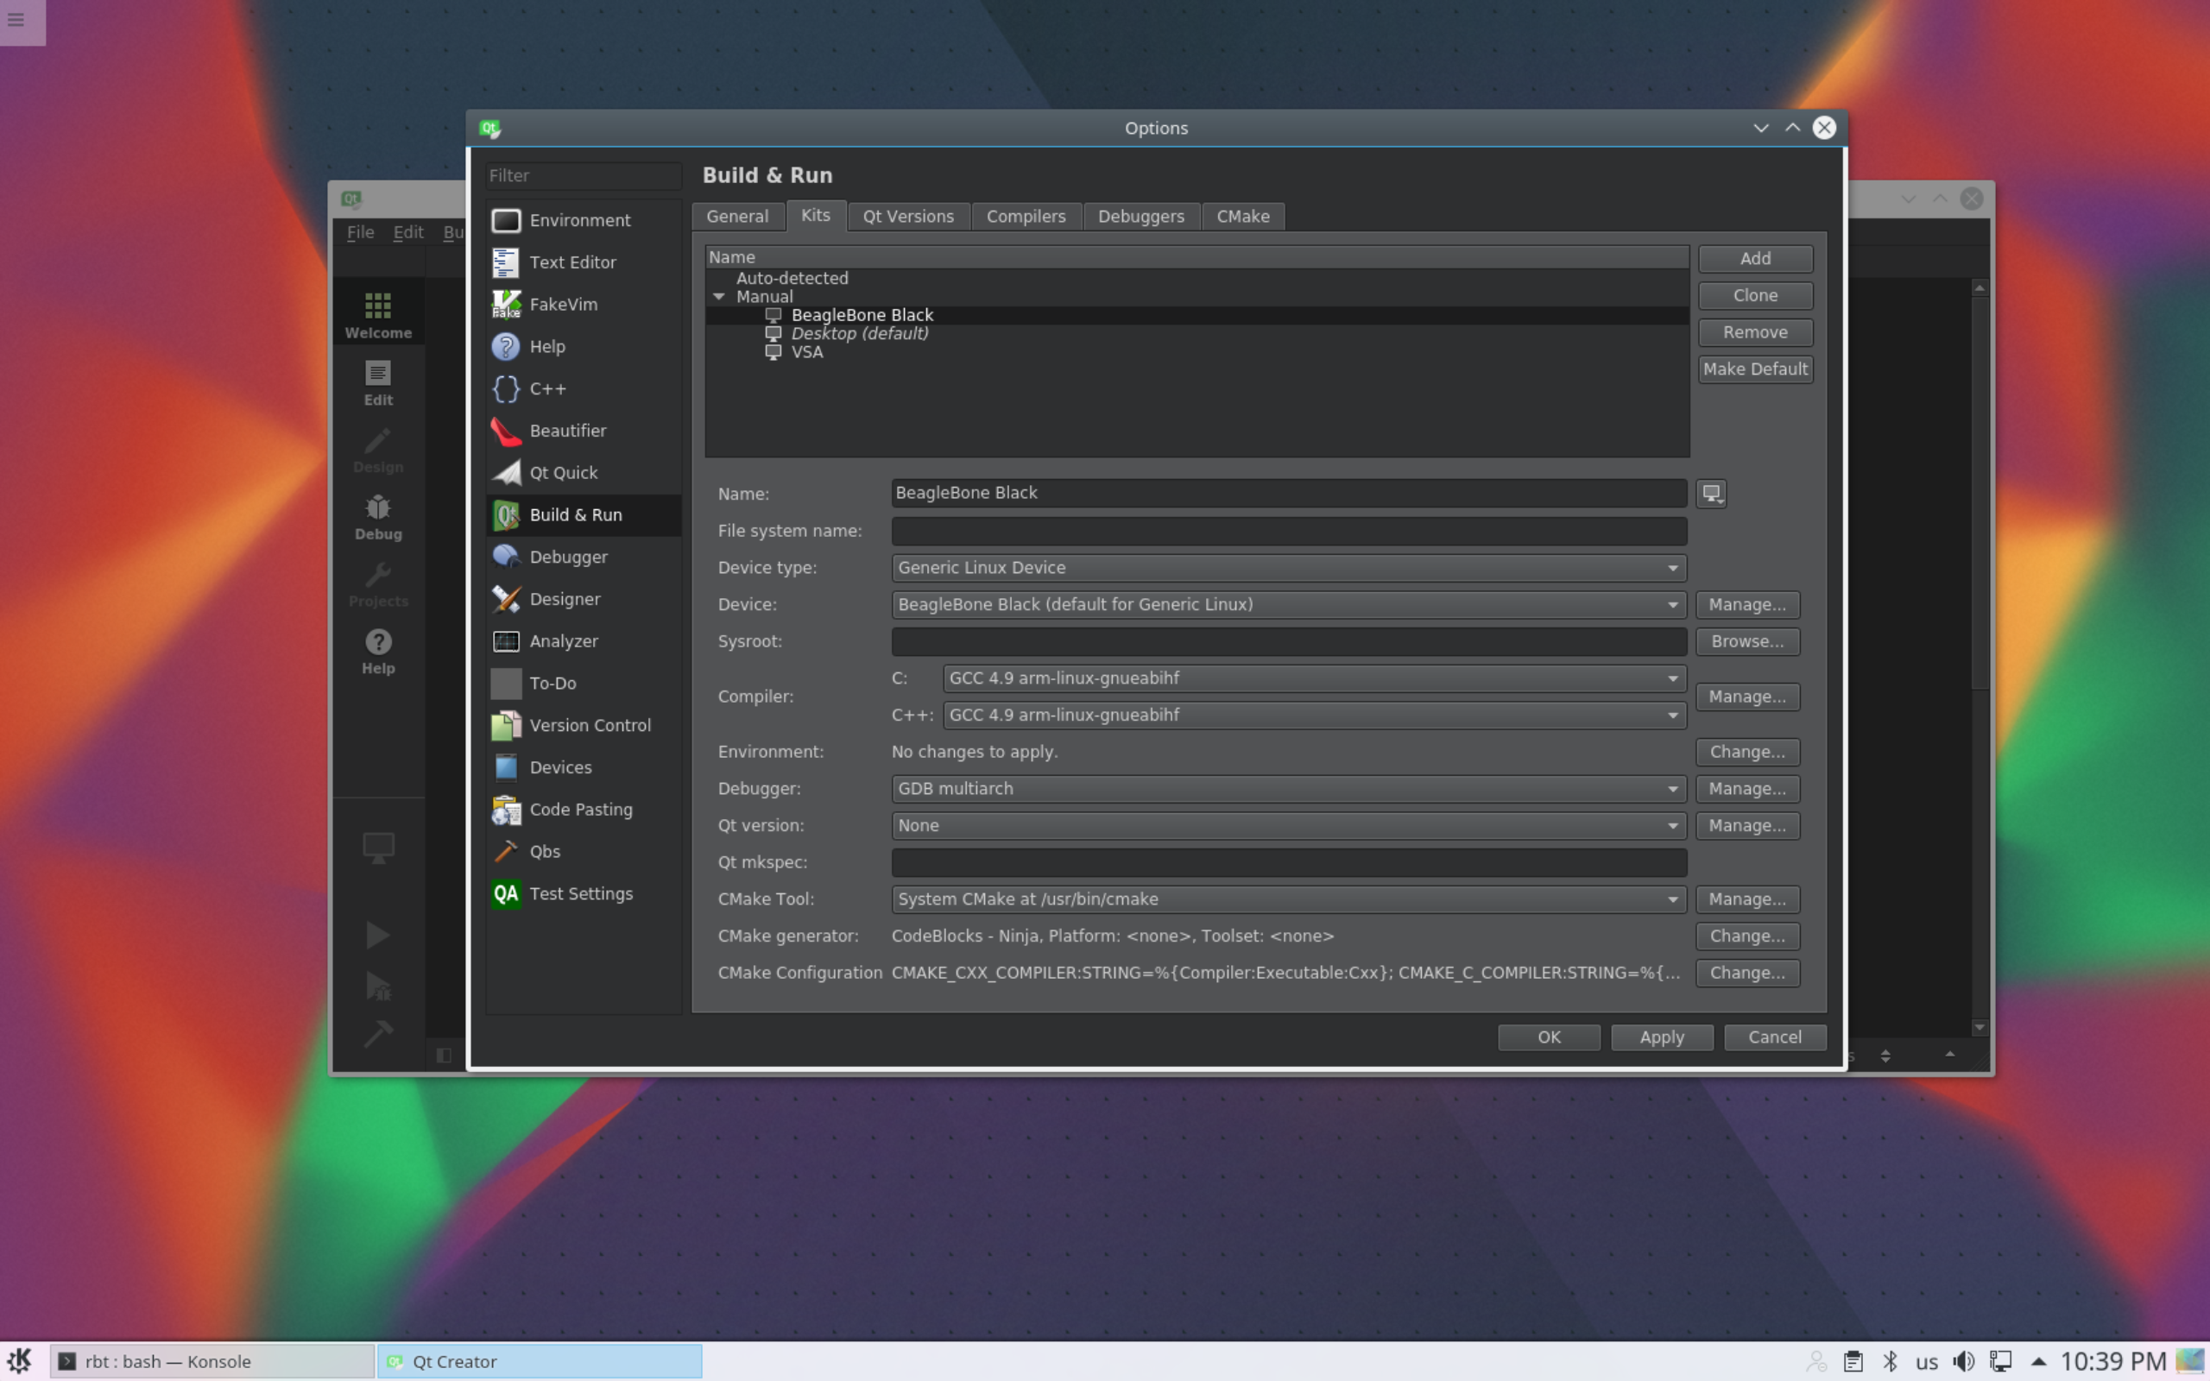The image size is (2210, 1381).
Task: Open the Debugger GDB multiarch dropdown
Action: (x=1289, y=788)
